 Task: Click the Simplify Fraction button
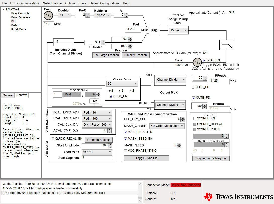(135, 55)
